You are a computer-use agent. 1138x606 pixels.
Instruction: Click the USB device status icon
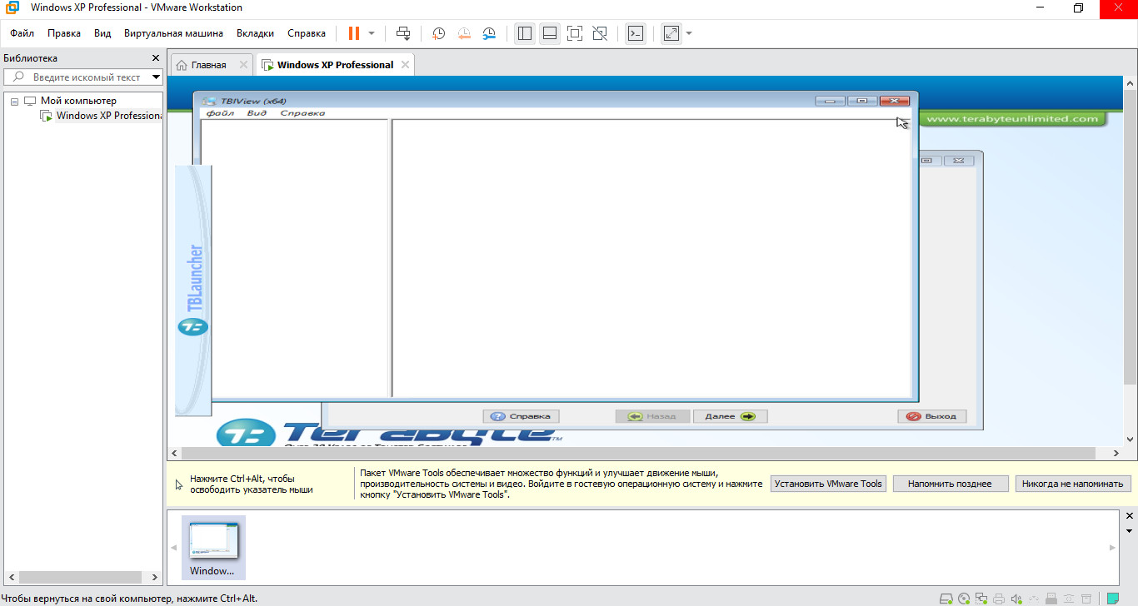click(1051, 599)
